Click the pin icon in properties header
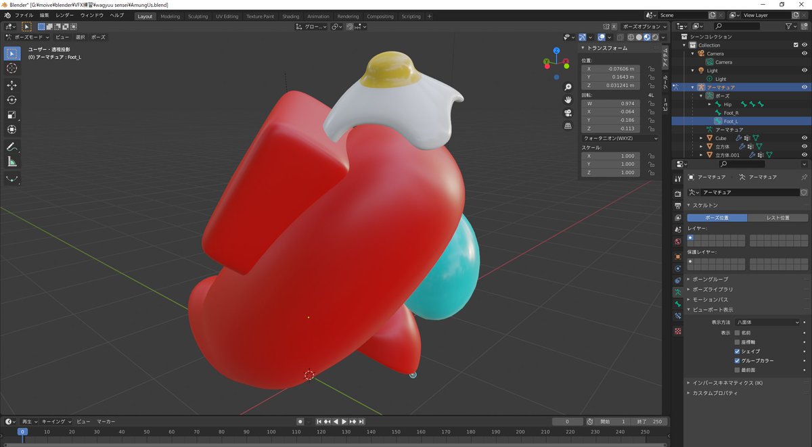 pos(804,177)
